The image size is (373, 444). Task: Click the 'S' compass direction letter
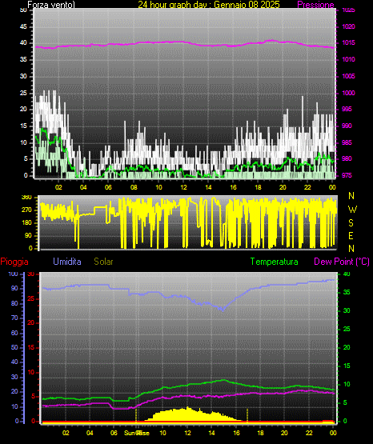click(351, 223)
